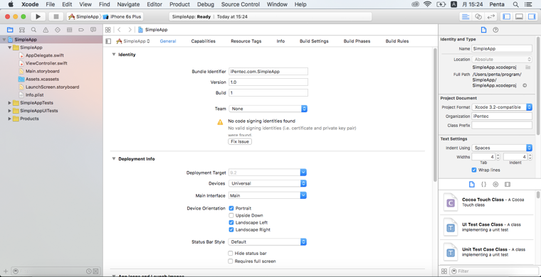
Task: Show the Media library
Action: click(507, 185)
